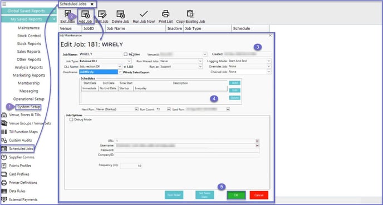Open the Run as dropdown
The height and width of the screenshot is (205, 383).
(x=200, y=67)
